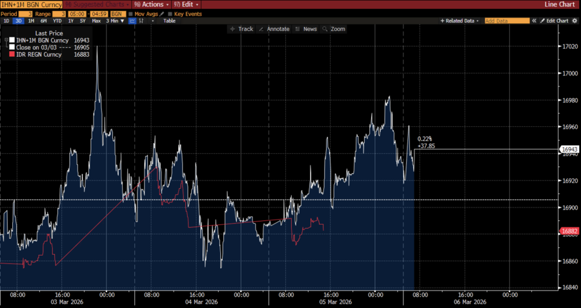
Task: Open the 3 Min interval dropdown
Action: [x=110, y=21]
